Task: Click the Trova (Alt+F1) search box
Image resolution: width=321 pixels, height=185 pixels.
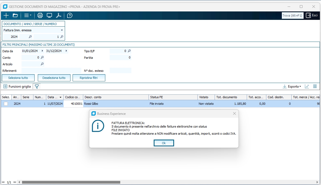Action: 292,16
